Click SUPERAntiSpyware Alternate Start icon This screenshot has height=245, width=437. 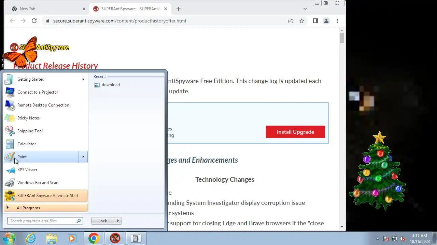(x=10, y=196)
